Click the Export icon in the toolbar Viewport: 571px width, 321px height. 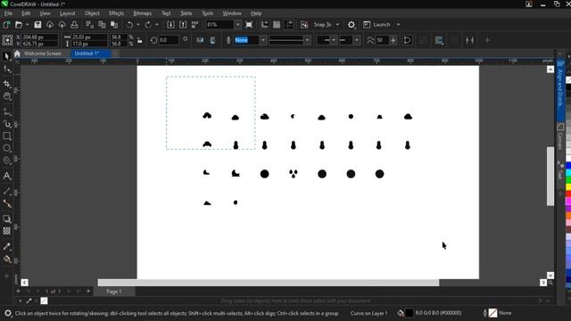tap(183, 25)
